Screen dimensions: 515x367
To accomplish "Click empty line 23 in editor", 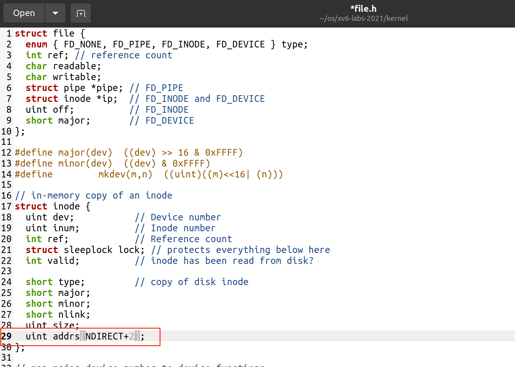I will click(121, 271).
